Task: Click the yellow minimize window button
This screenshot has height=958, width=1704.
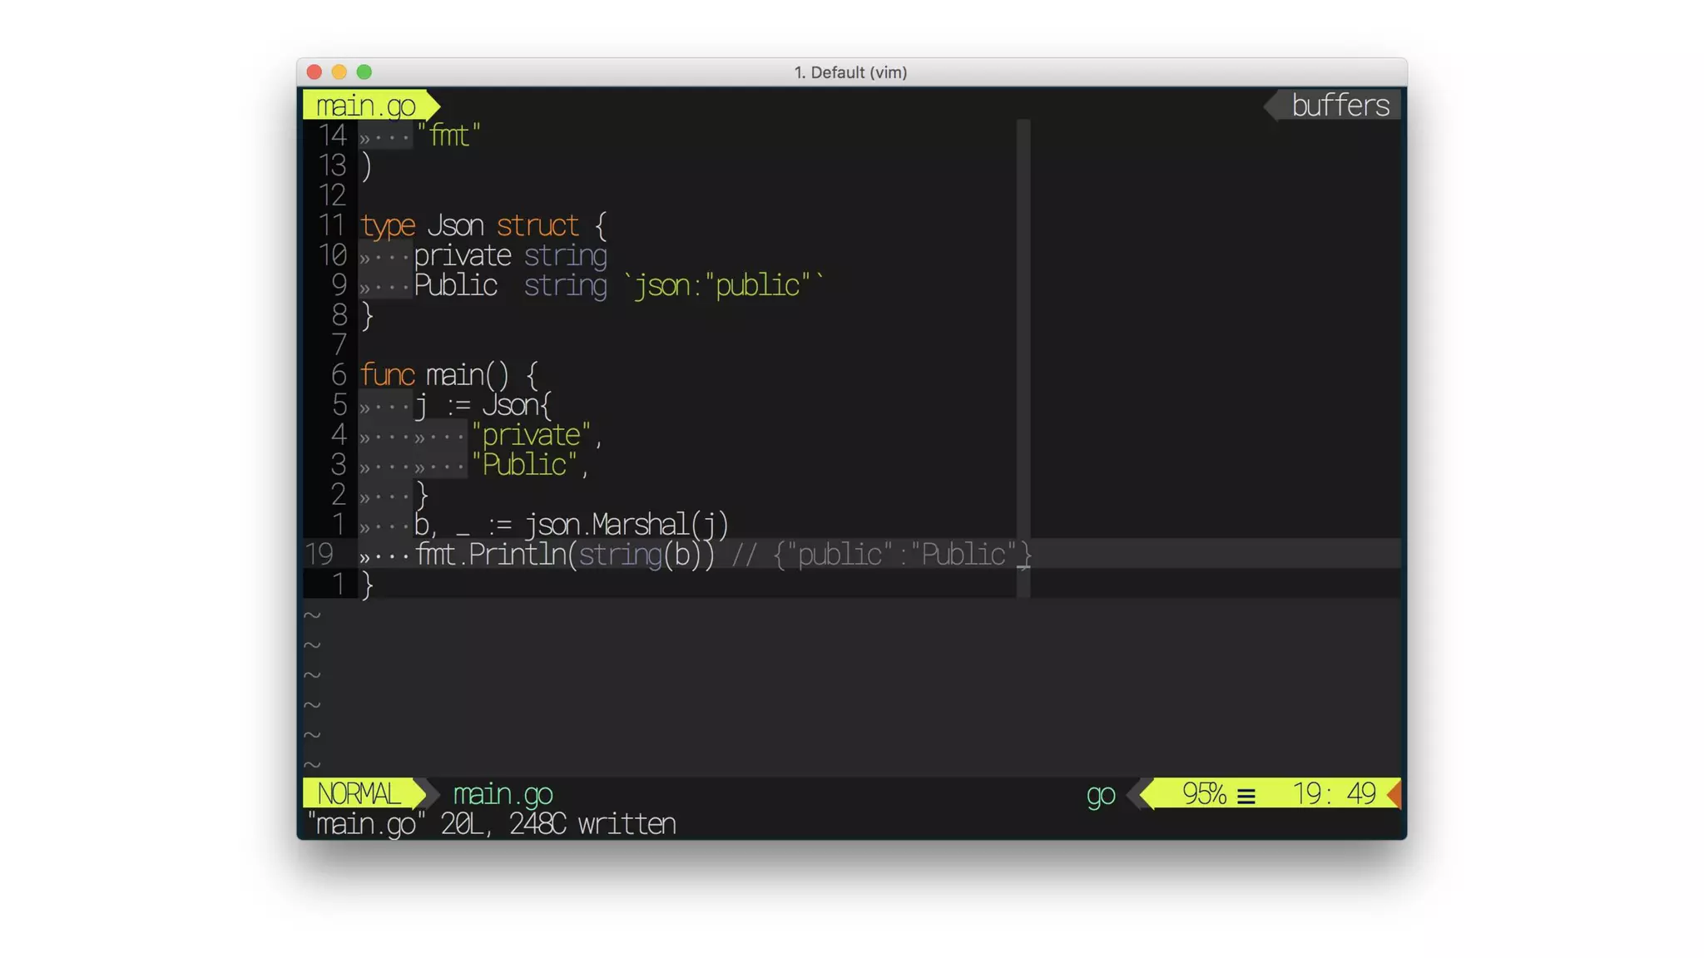Action: pyautogui.click(x=339, y=72)
